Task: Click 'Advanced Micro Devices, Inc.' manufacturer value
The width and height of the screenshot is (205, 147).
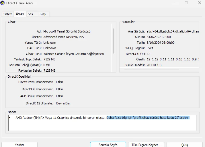Action: point(64,37)
